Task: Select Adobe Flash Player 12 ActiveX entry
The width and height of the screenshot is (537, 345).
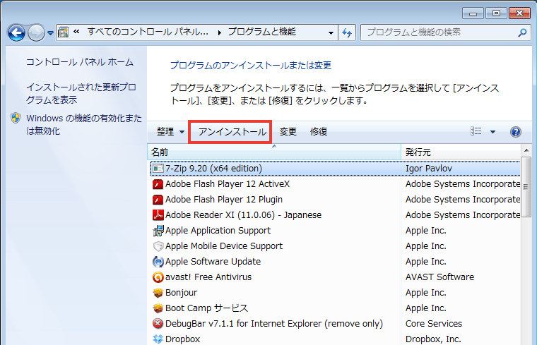Action: pyautogui.click(x=336, y=184)
